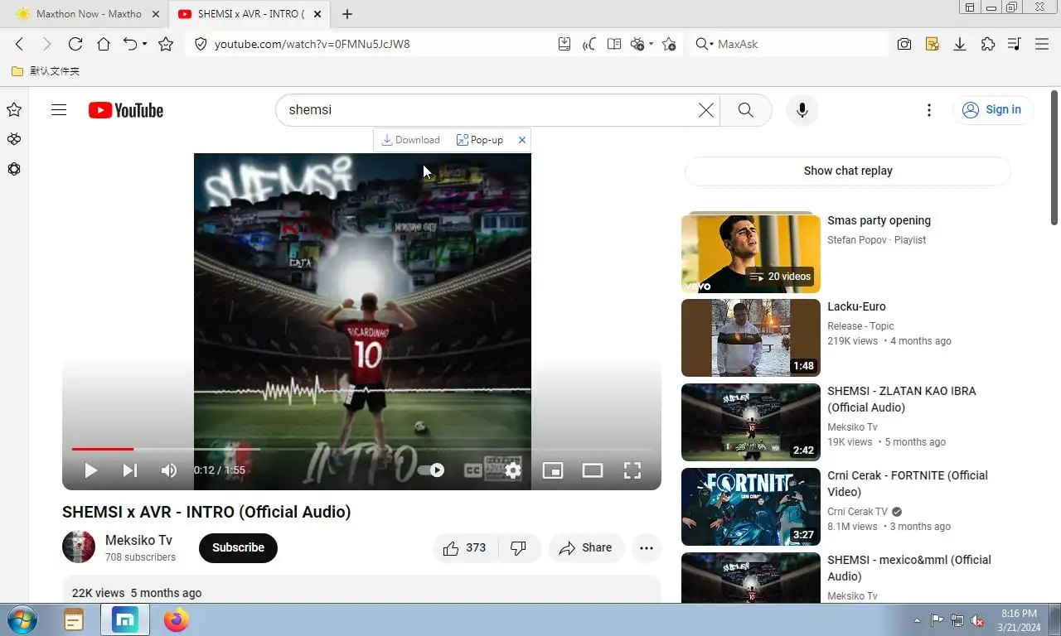Close the Download Pop-up overlay bar

(522, 140)
